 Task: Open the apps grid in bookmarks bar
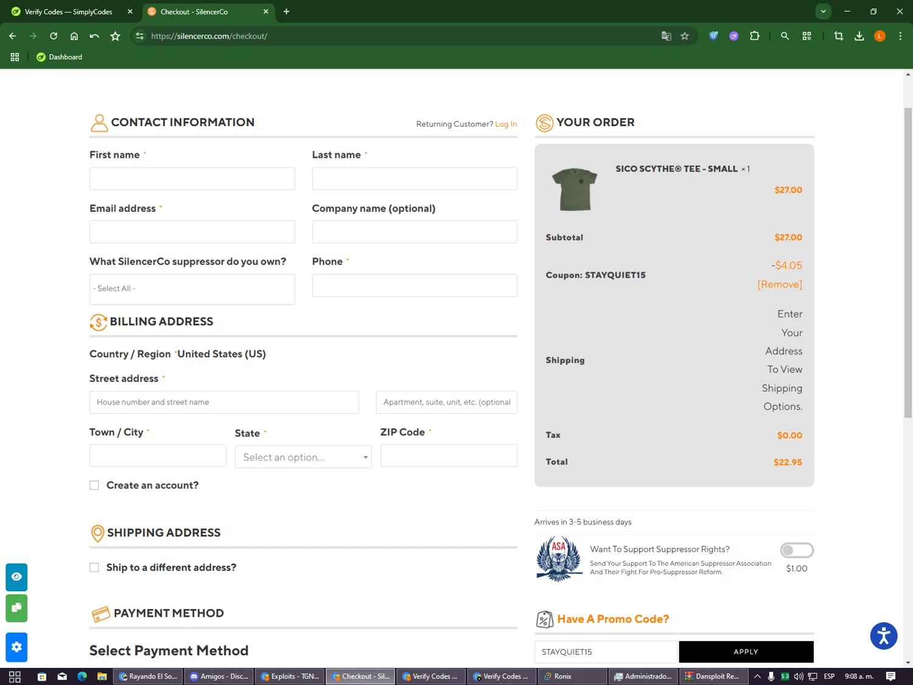(x=15, y=57)
